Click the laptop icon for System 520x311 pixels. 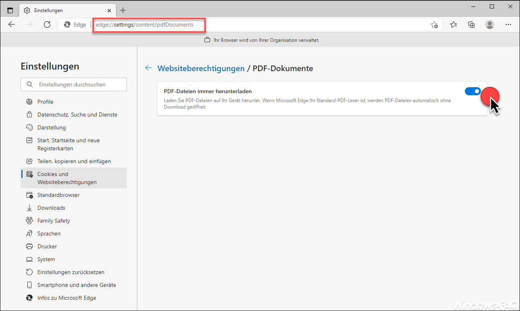point(29,259)
